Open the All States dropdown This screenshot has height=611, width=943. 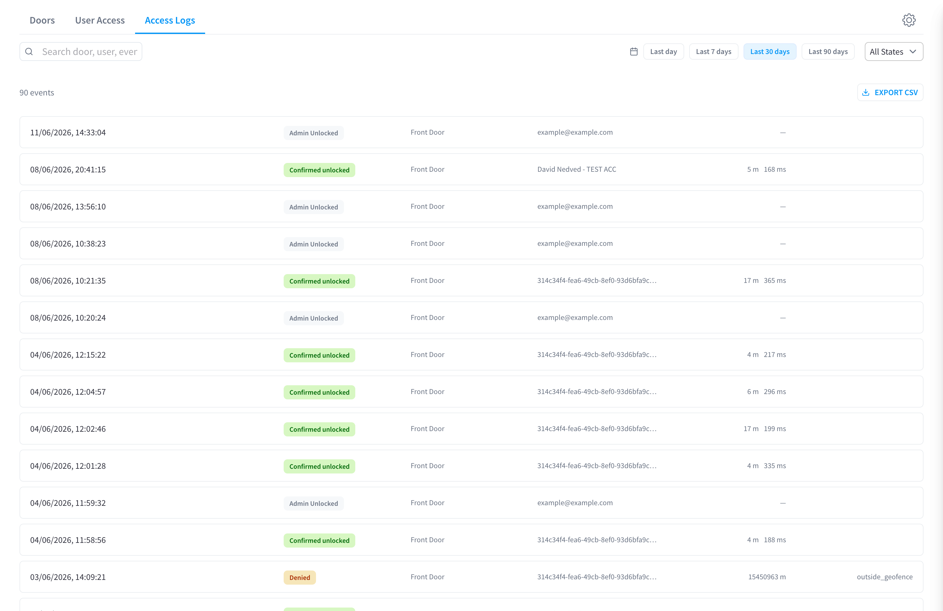pyautogui.click(x=894, y=51)
